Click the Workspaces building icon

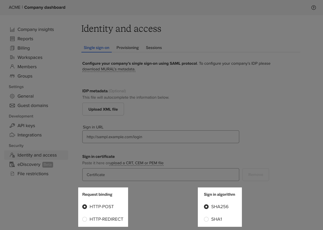click(x=12, y=57)
